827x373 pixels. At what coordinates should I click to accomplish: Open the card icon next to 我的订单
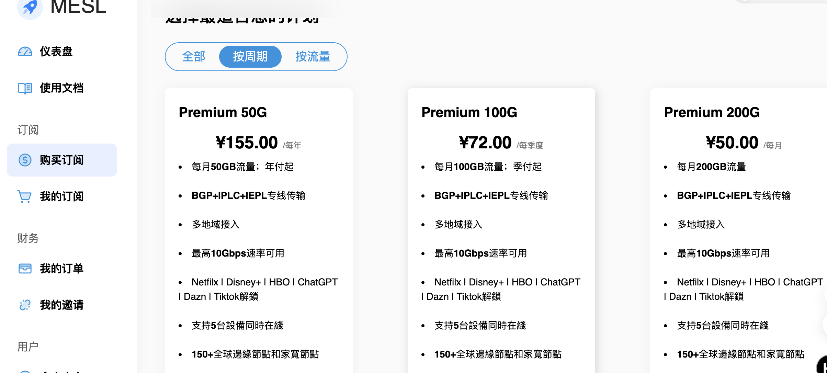point(25,269)
